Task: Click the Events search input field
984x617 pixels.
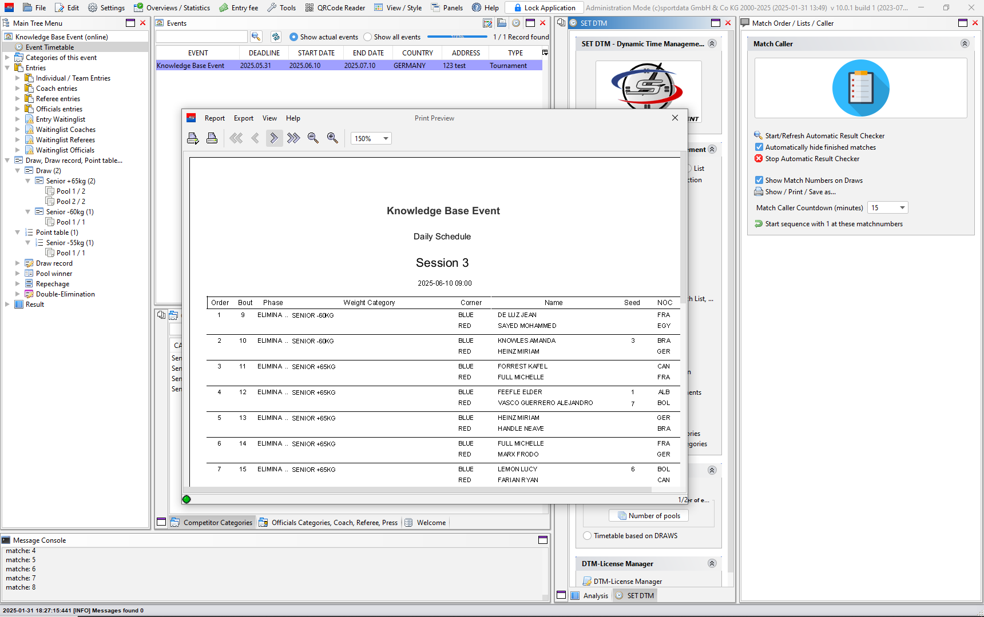Action: [201, 37]
